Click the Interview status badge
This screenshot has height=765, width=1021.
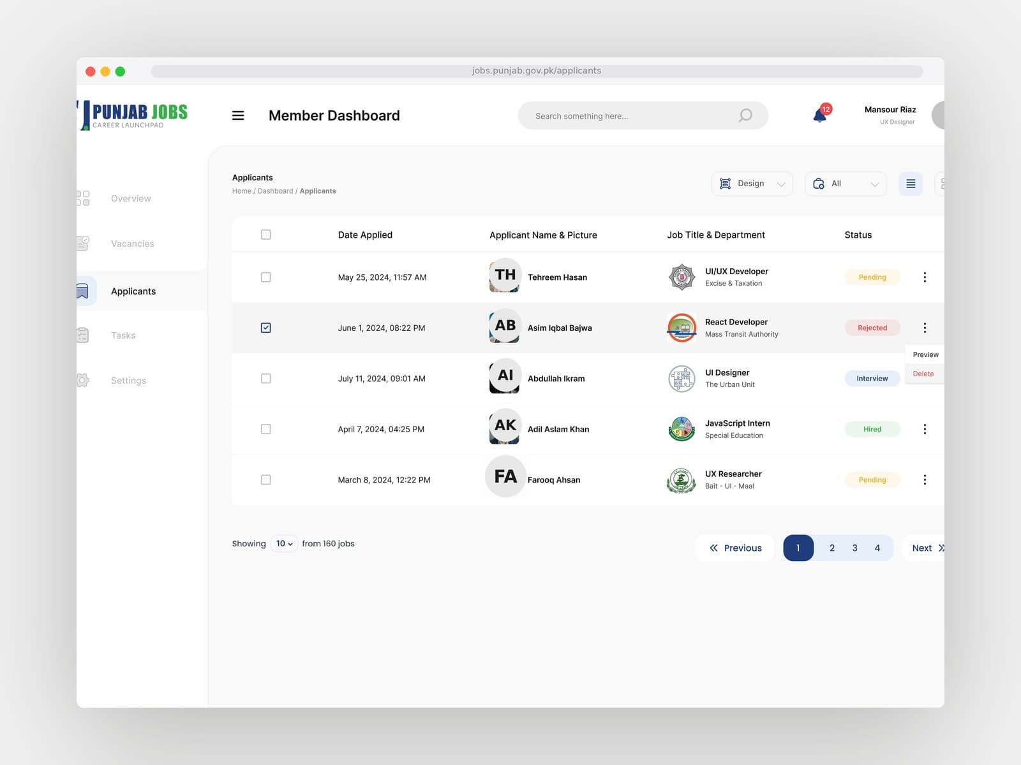(x=872, y=379)
